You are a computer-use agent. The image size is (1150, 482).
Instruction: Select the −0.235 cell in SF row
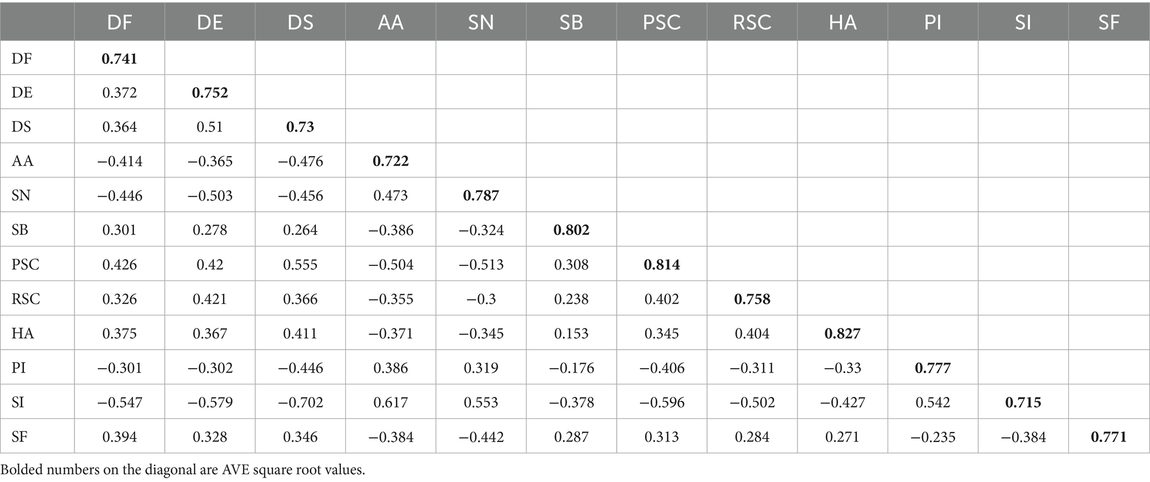pyautogui.click(x=933, y=436)
